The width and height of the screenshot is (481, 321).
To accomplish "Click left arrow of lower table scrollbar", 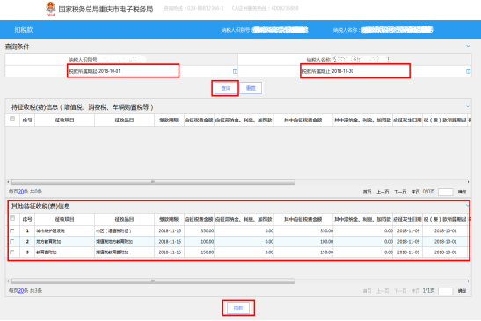I will tap(8, 281).
